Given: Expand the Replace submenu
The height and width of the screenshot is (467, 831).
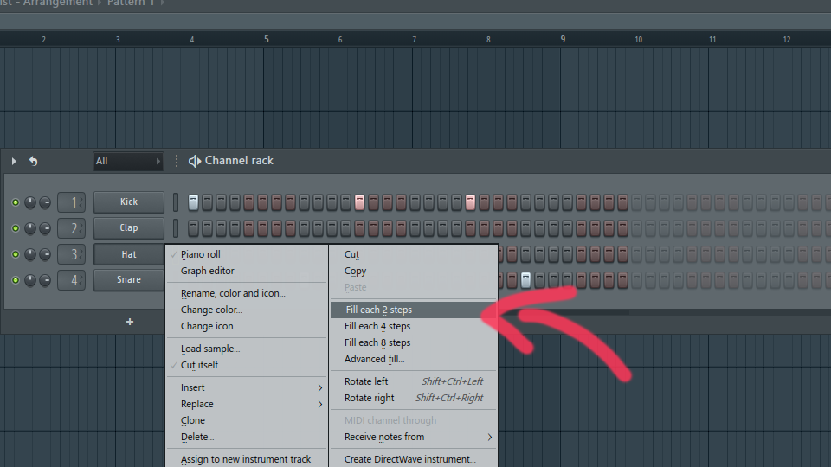Looking at the screenshot, I should coord(247,405).
